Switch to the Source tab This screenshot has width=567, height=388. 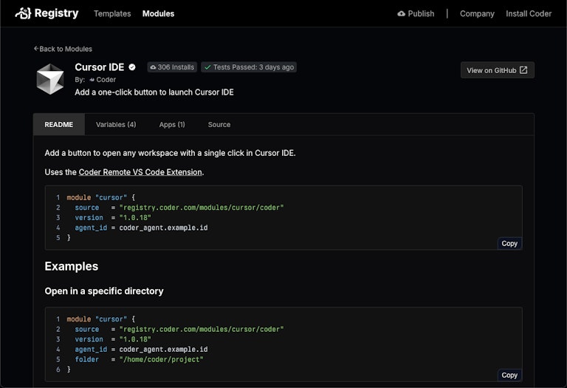(219, 124)
